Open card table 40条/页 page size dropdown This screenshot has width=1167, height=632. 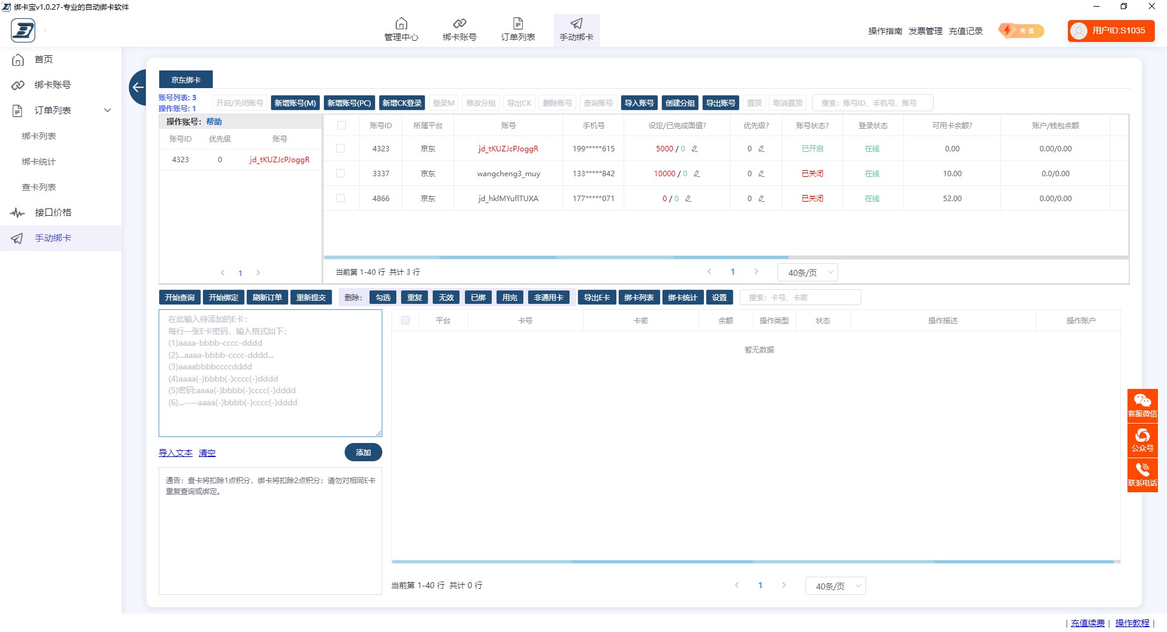click(x=835, y=586)
